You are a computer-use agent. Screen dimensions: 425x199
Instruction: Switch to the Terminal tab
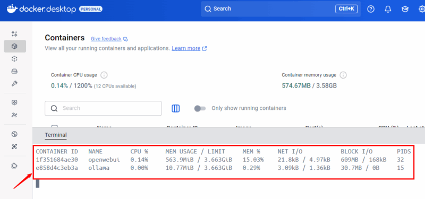[x=56, y=135]
